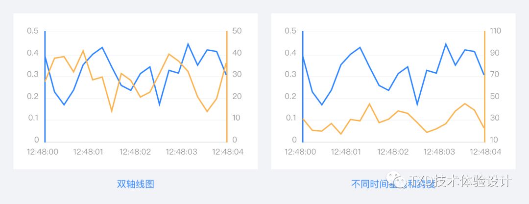
Task: Select 12:48:02 label under the 双轴线图 chart
Action: 135,152
